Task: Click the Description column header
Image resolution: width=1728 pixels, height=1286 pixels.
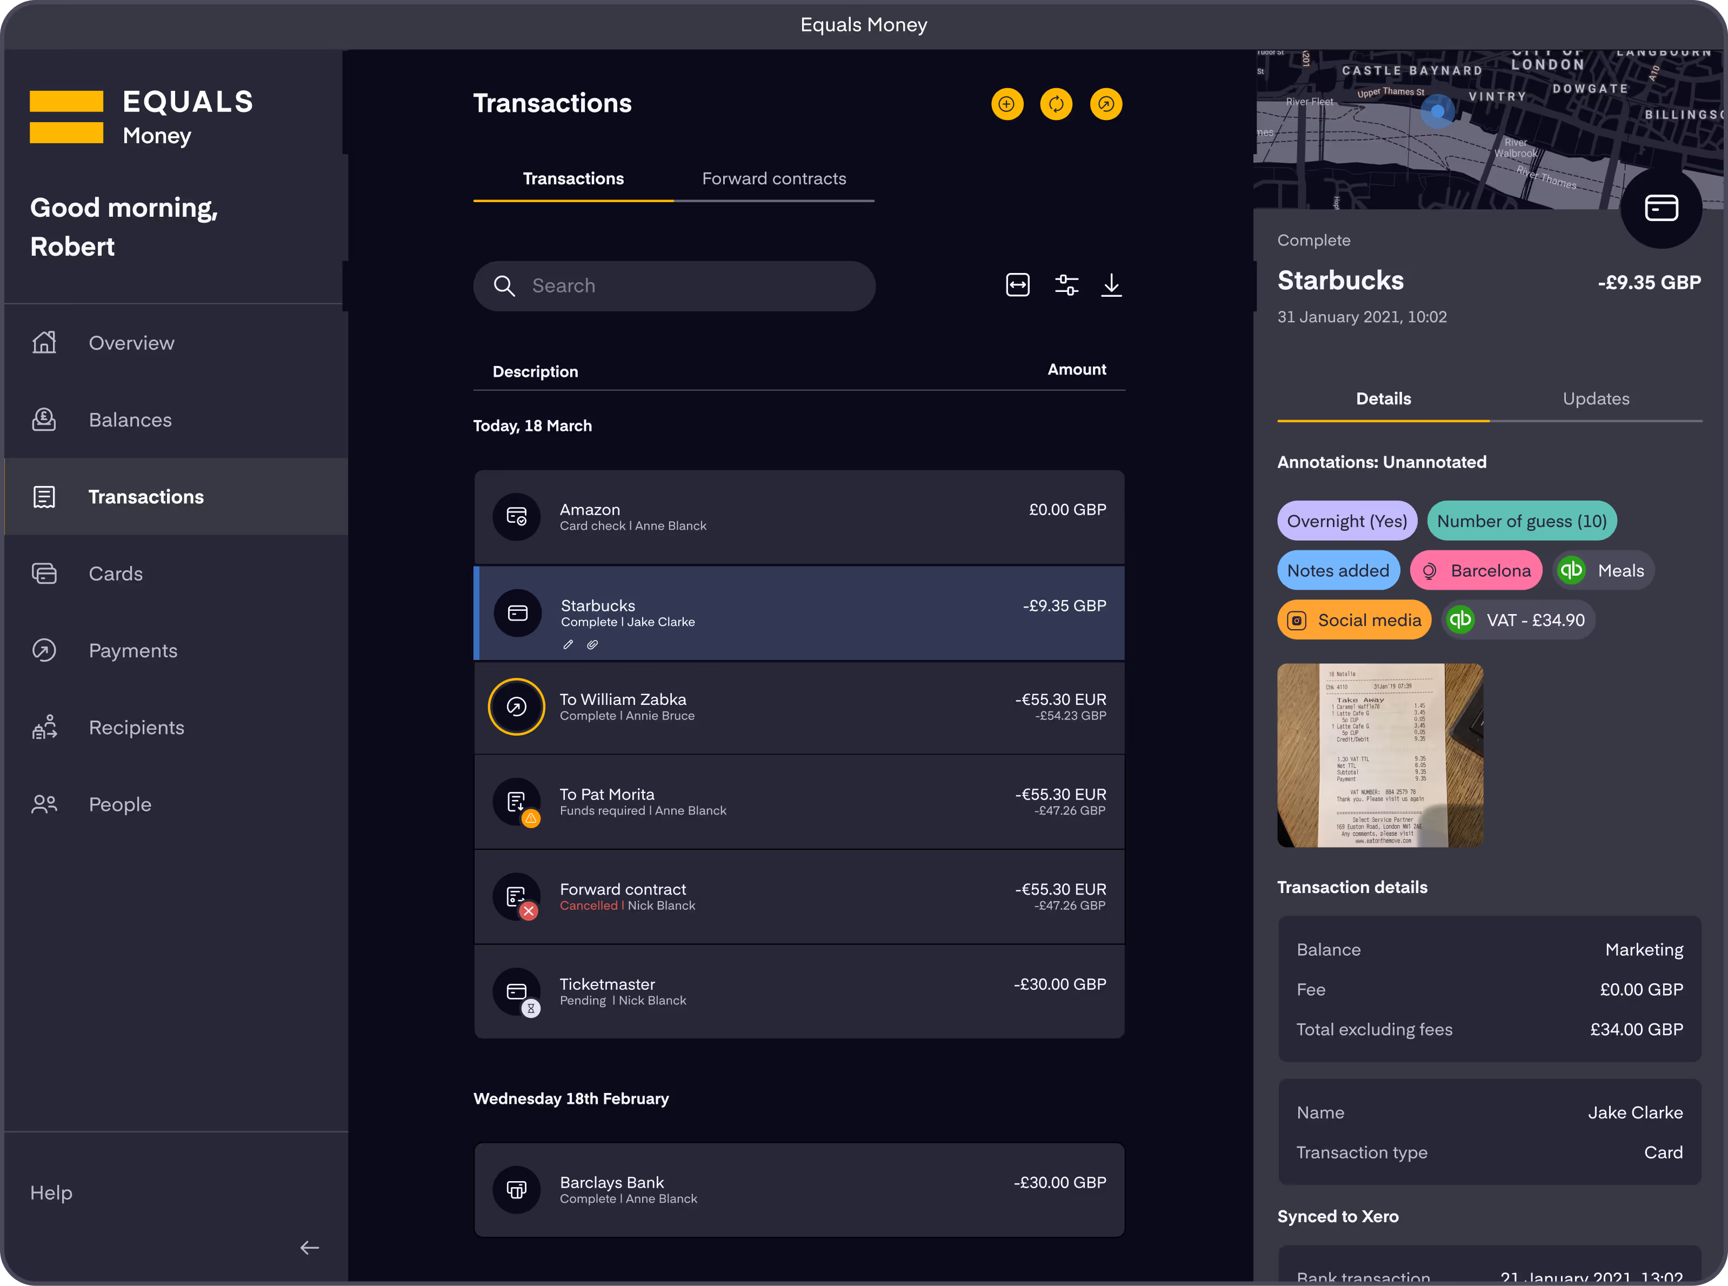Action: point(536,371)
